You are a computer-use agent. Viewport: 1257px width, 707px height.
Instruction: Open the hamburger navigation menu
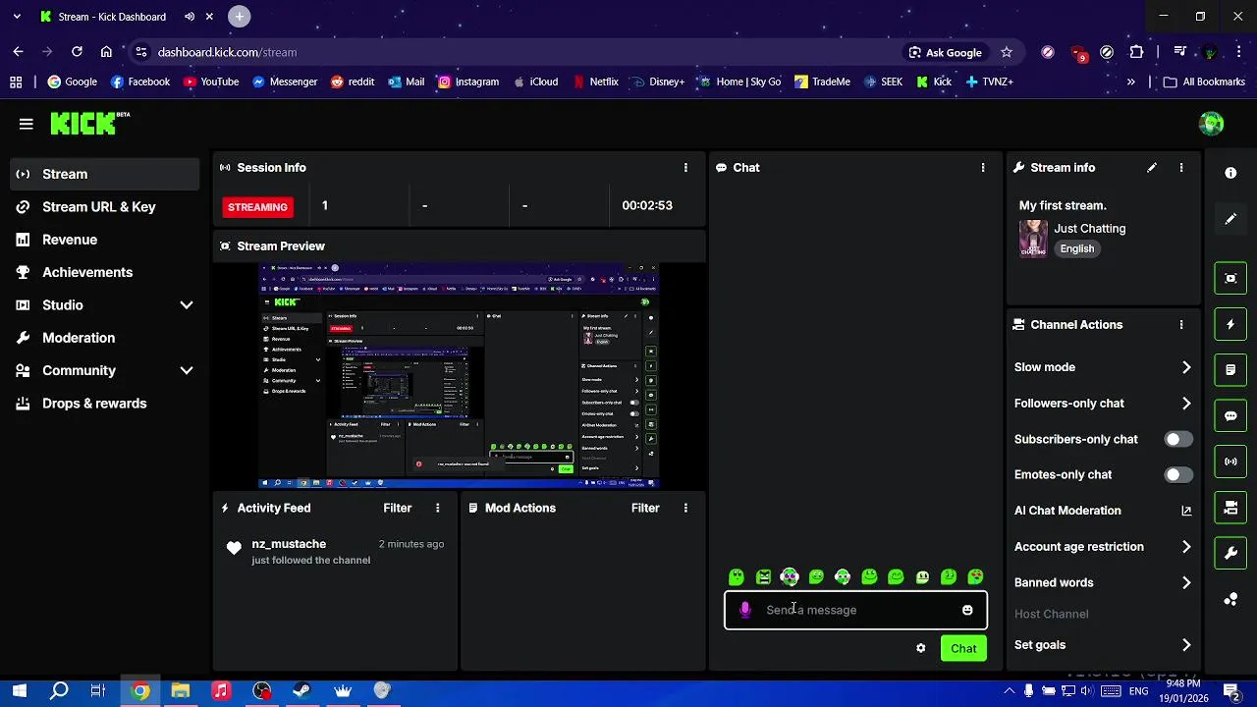pos(27,124)
